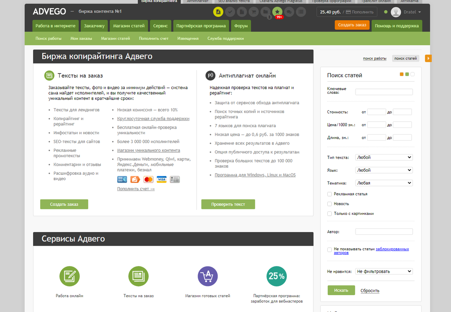Screen dimensions: 451x312
Task: Click the MasterCard payment icon
Action: coord(148,179)
